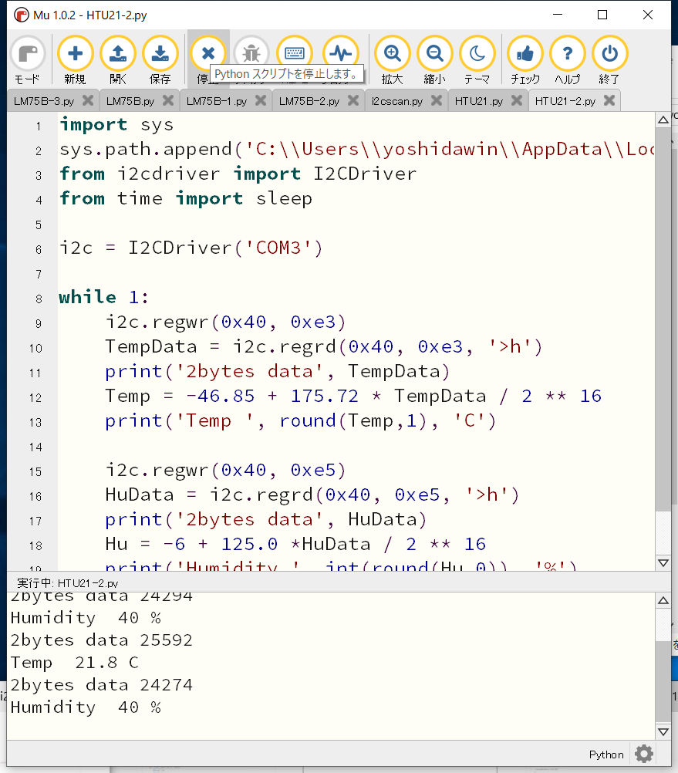Switch to the LM75B-1.py tab
Image resolution: width=678 pixels, height=773 pixels.
coord(216,101)
